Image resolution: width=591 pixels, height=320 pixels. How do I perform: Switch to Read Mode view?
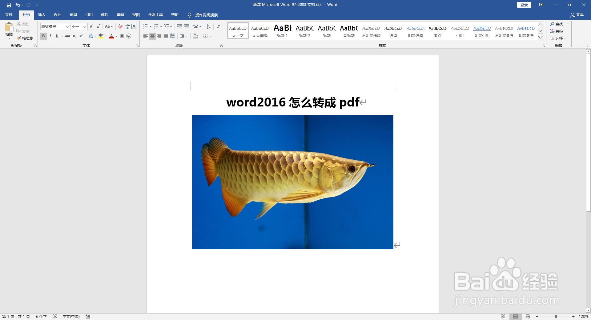[503, 316]
